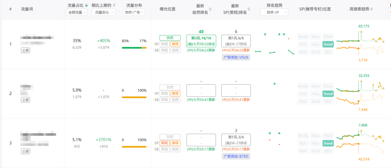Click the 5.9% traffic share value
The width and height of the screenshot is (391, 168).
click(x=77, y=90)
